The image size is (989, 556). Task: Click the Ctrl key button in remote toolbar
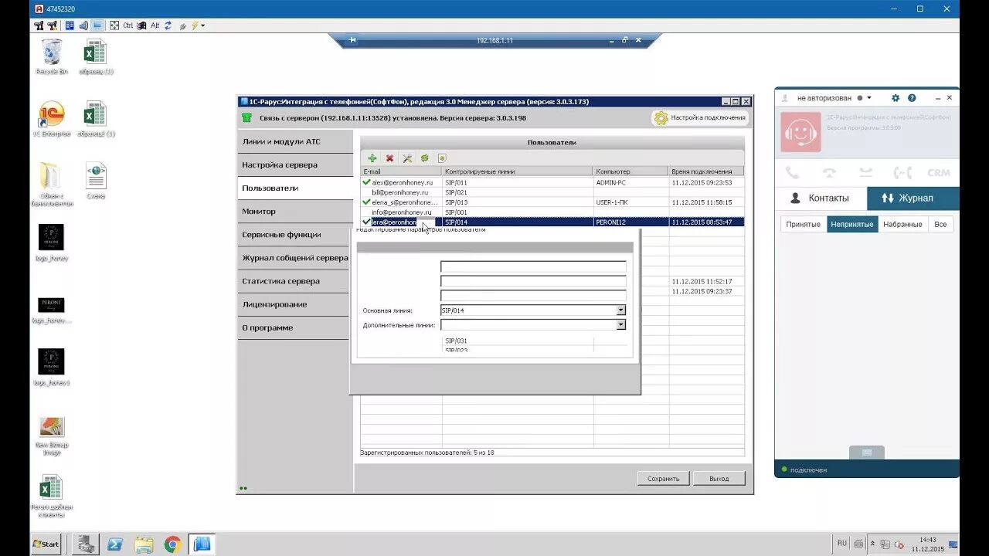[x=127, y=25]
